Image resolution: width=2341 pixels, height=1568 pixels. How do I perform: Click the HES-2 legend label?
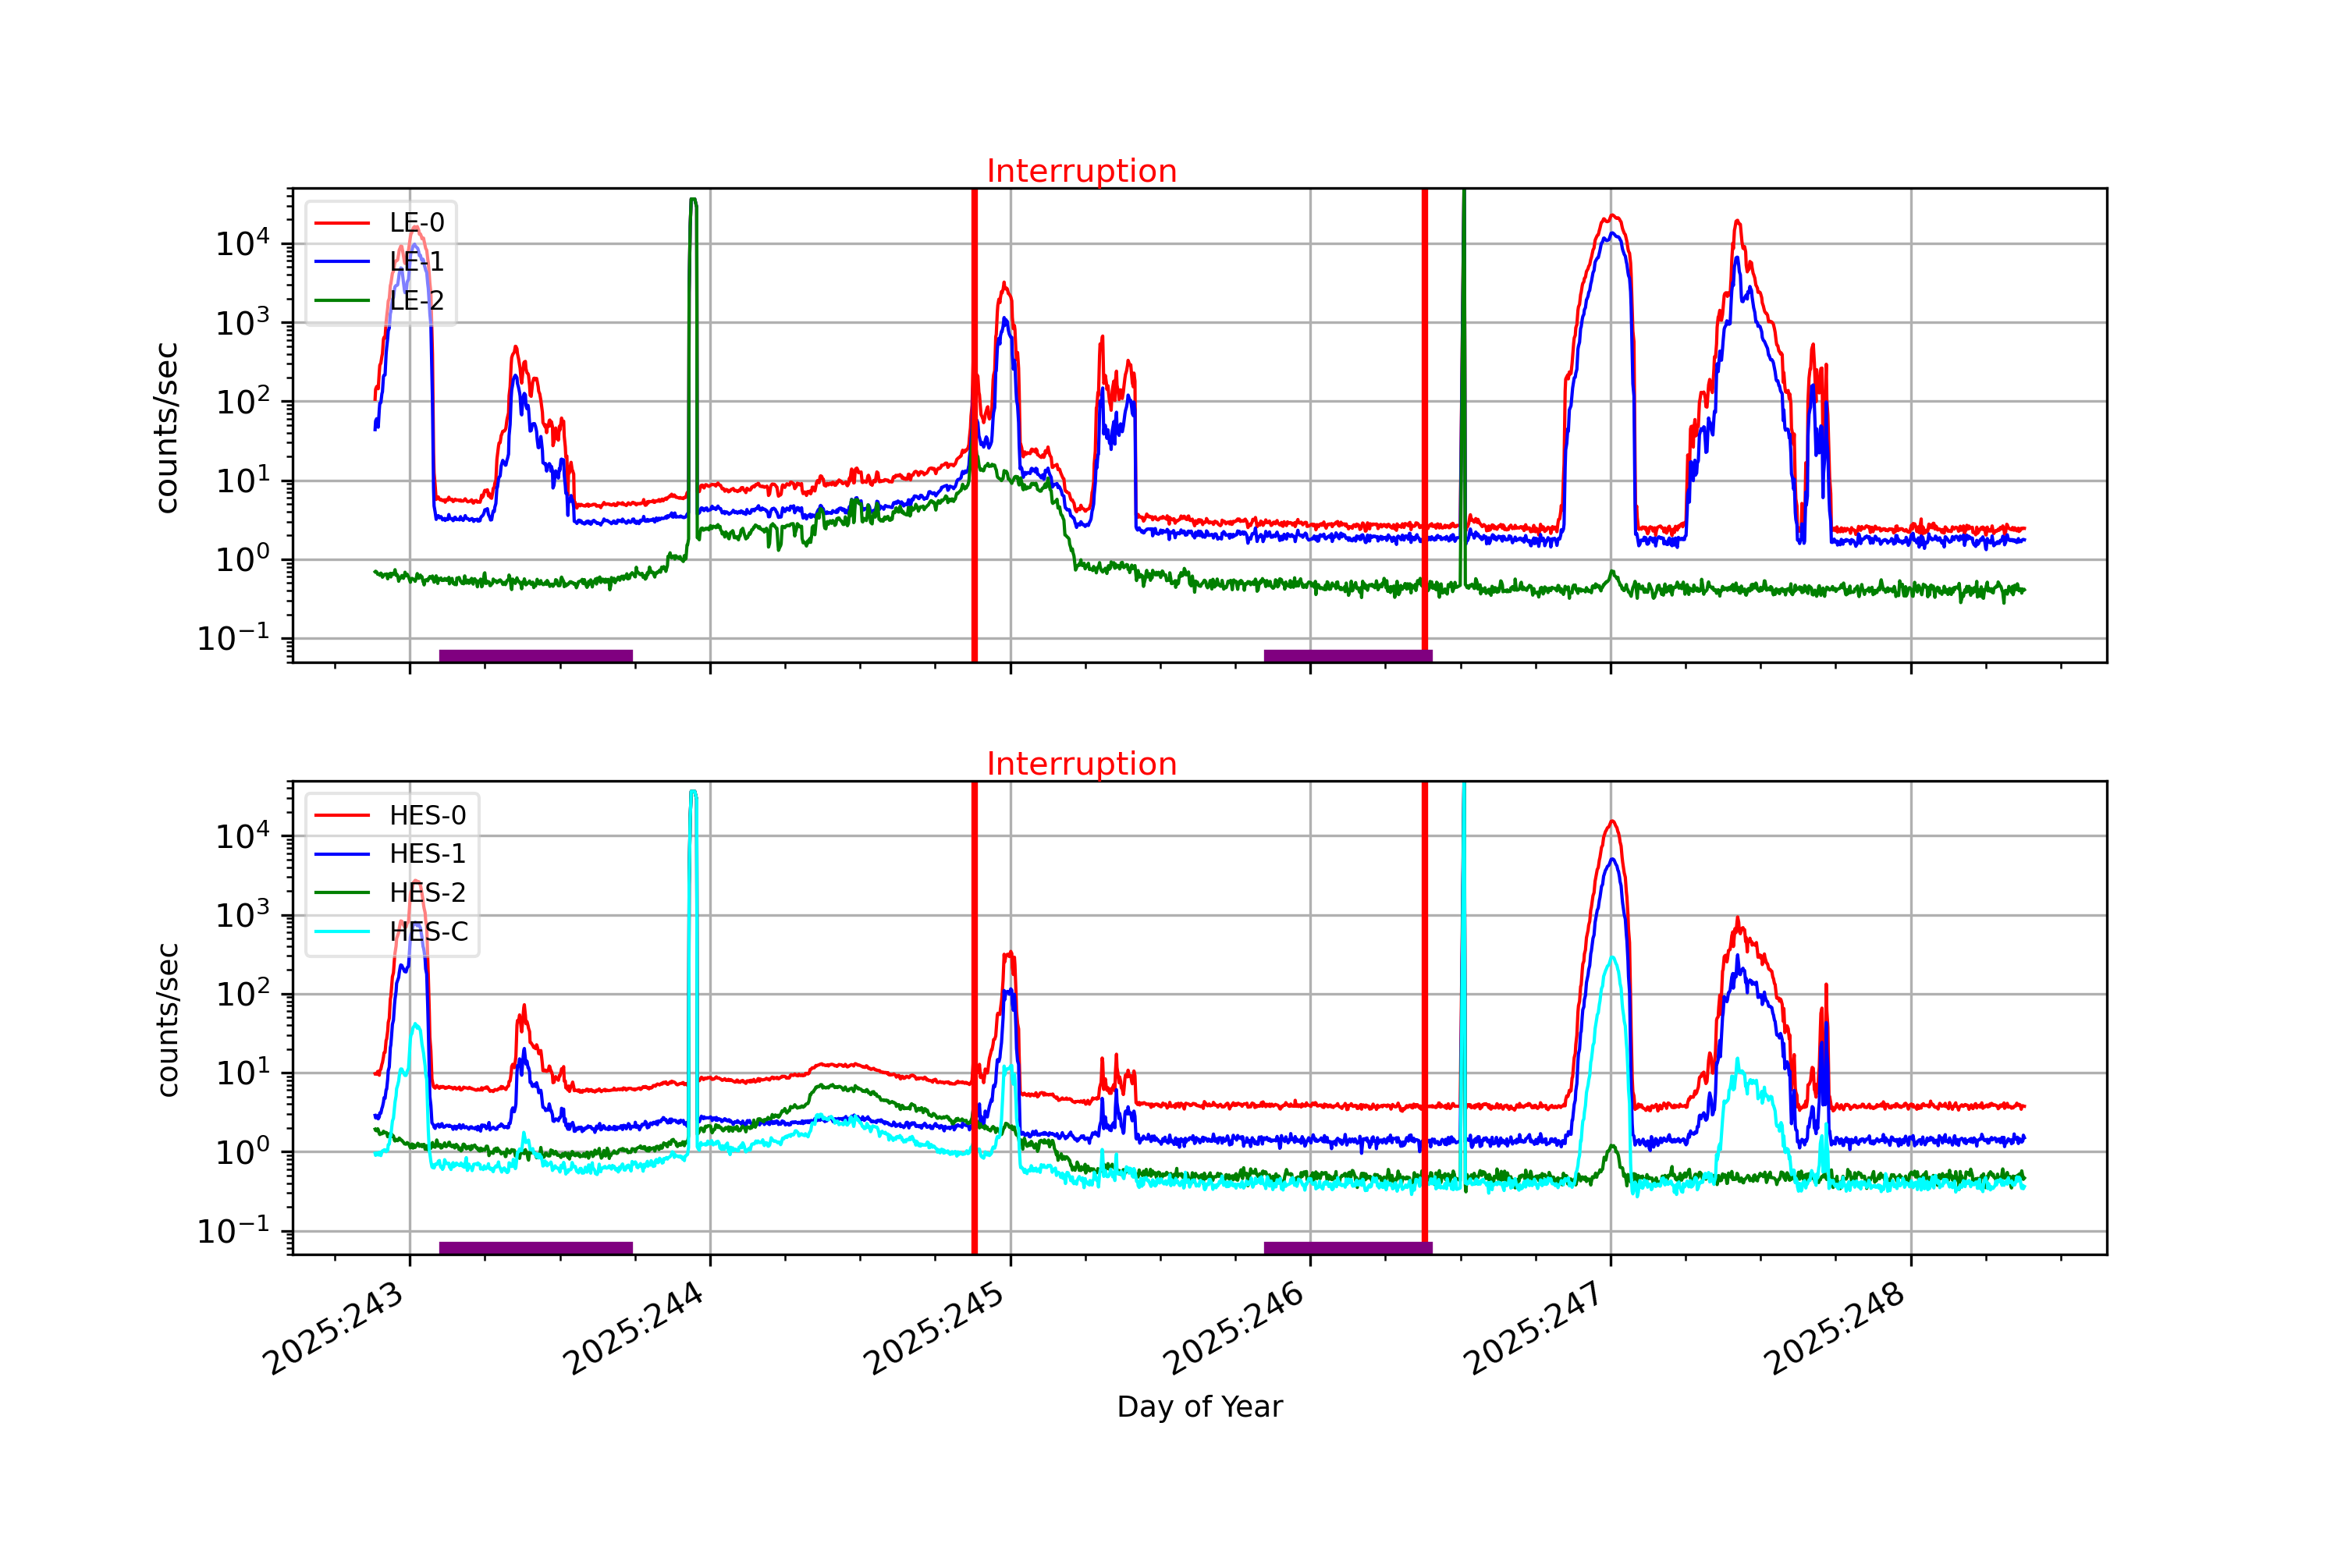click(x=427, y=893)
